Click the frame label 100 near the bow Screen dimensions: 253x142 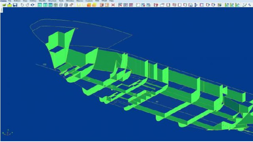click(x=45, y=64)
